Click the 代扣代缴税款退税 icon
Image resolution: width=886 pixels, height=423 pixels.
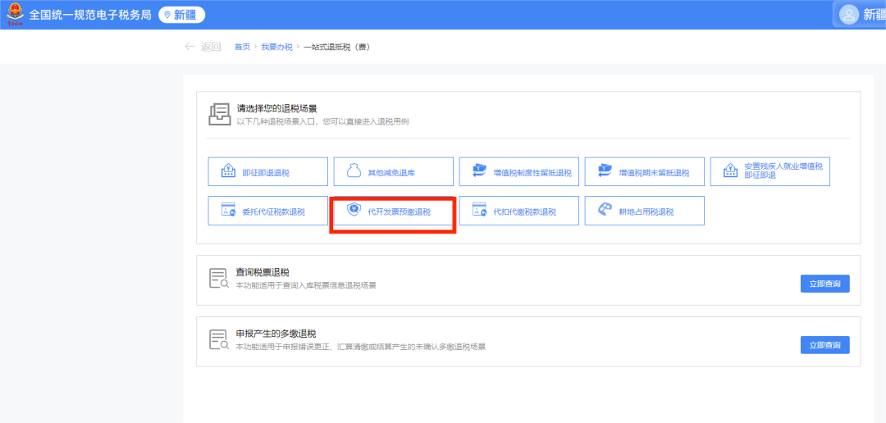pos(479,211)
